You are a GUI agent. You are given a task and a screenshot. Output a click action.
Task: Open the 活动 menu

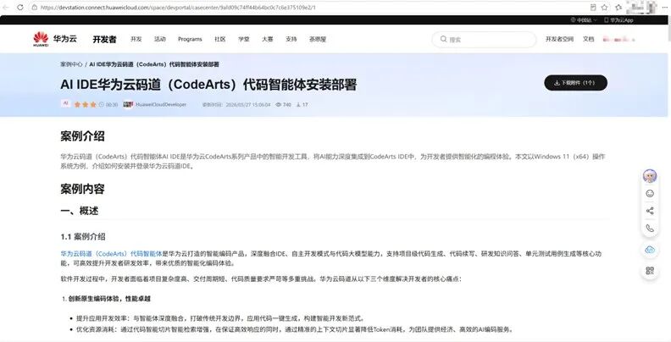coord(159,39)
